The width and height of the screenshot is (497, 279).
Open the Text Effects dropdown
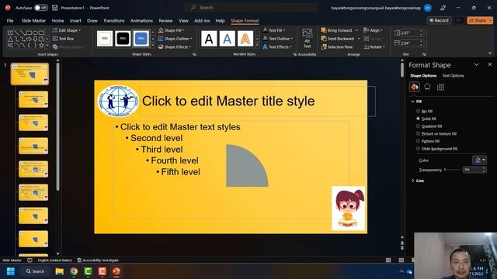pos(277,46)
